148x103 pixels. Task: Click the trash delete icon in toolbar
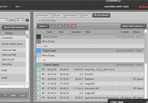[60, 26]
